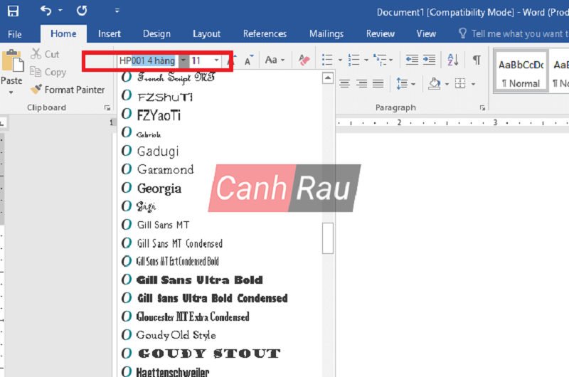569x377 pixels.
Task: Open the numbering library dropdown arrow
Action: tap(366, 60)
